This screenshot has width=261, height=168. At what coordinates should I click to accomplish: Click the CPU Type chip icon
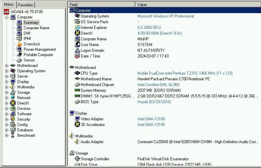click(77, 73)
